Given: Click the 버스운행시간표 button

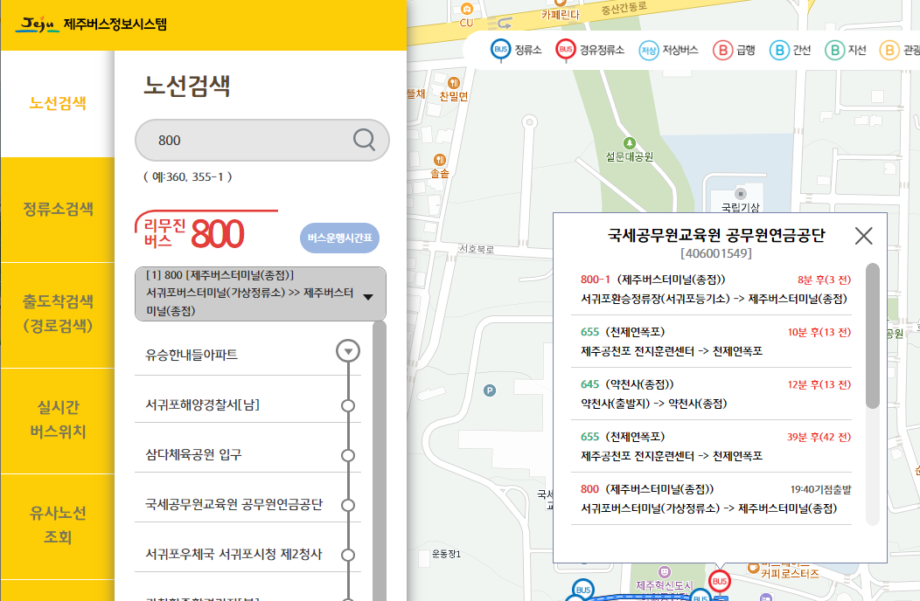Looking at the screenshot, I should click(339, 238).
